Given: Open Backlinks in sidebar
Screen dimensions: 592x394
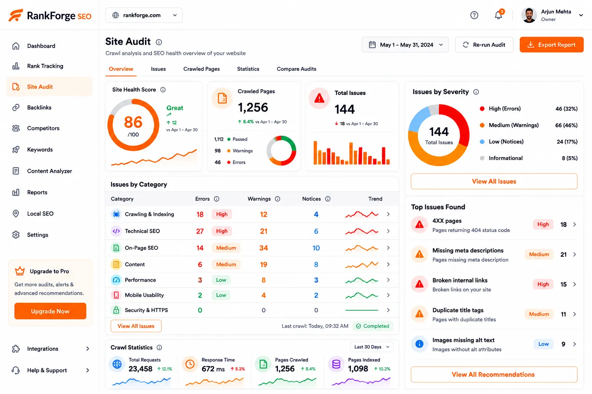Looking at the screenshot, I should (x=49, y=107).
